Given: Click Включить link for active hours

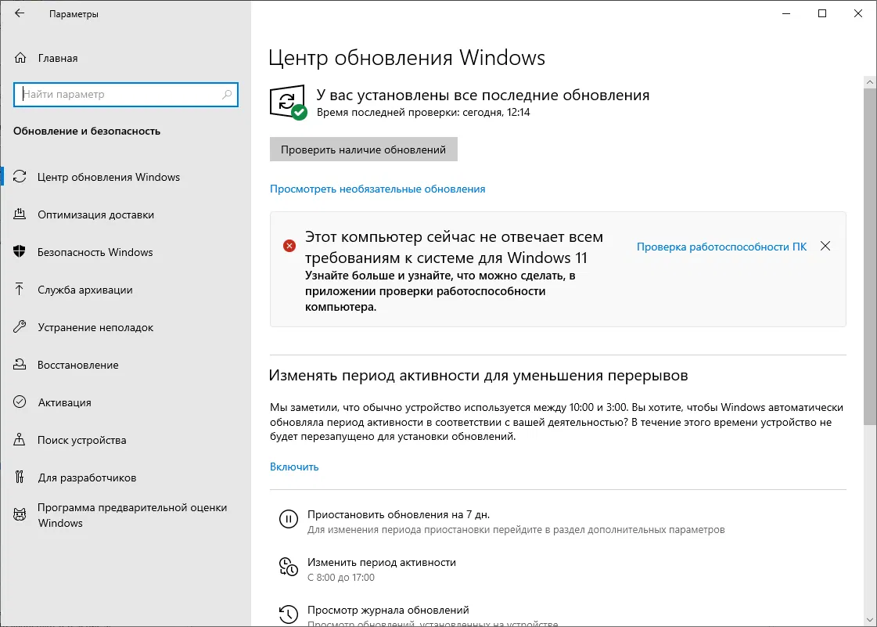Looking at the screenshot, I should tap(294, 467).
